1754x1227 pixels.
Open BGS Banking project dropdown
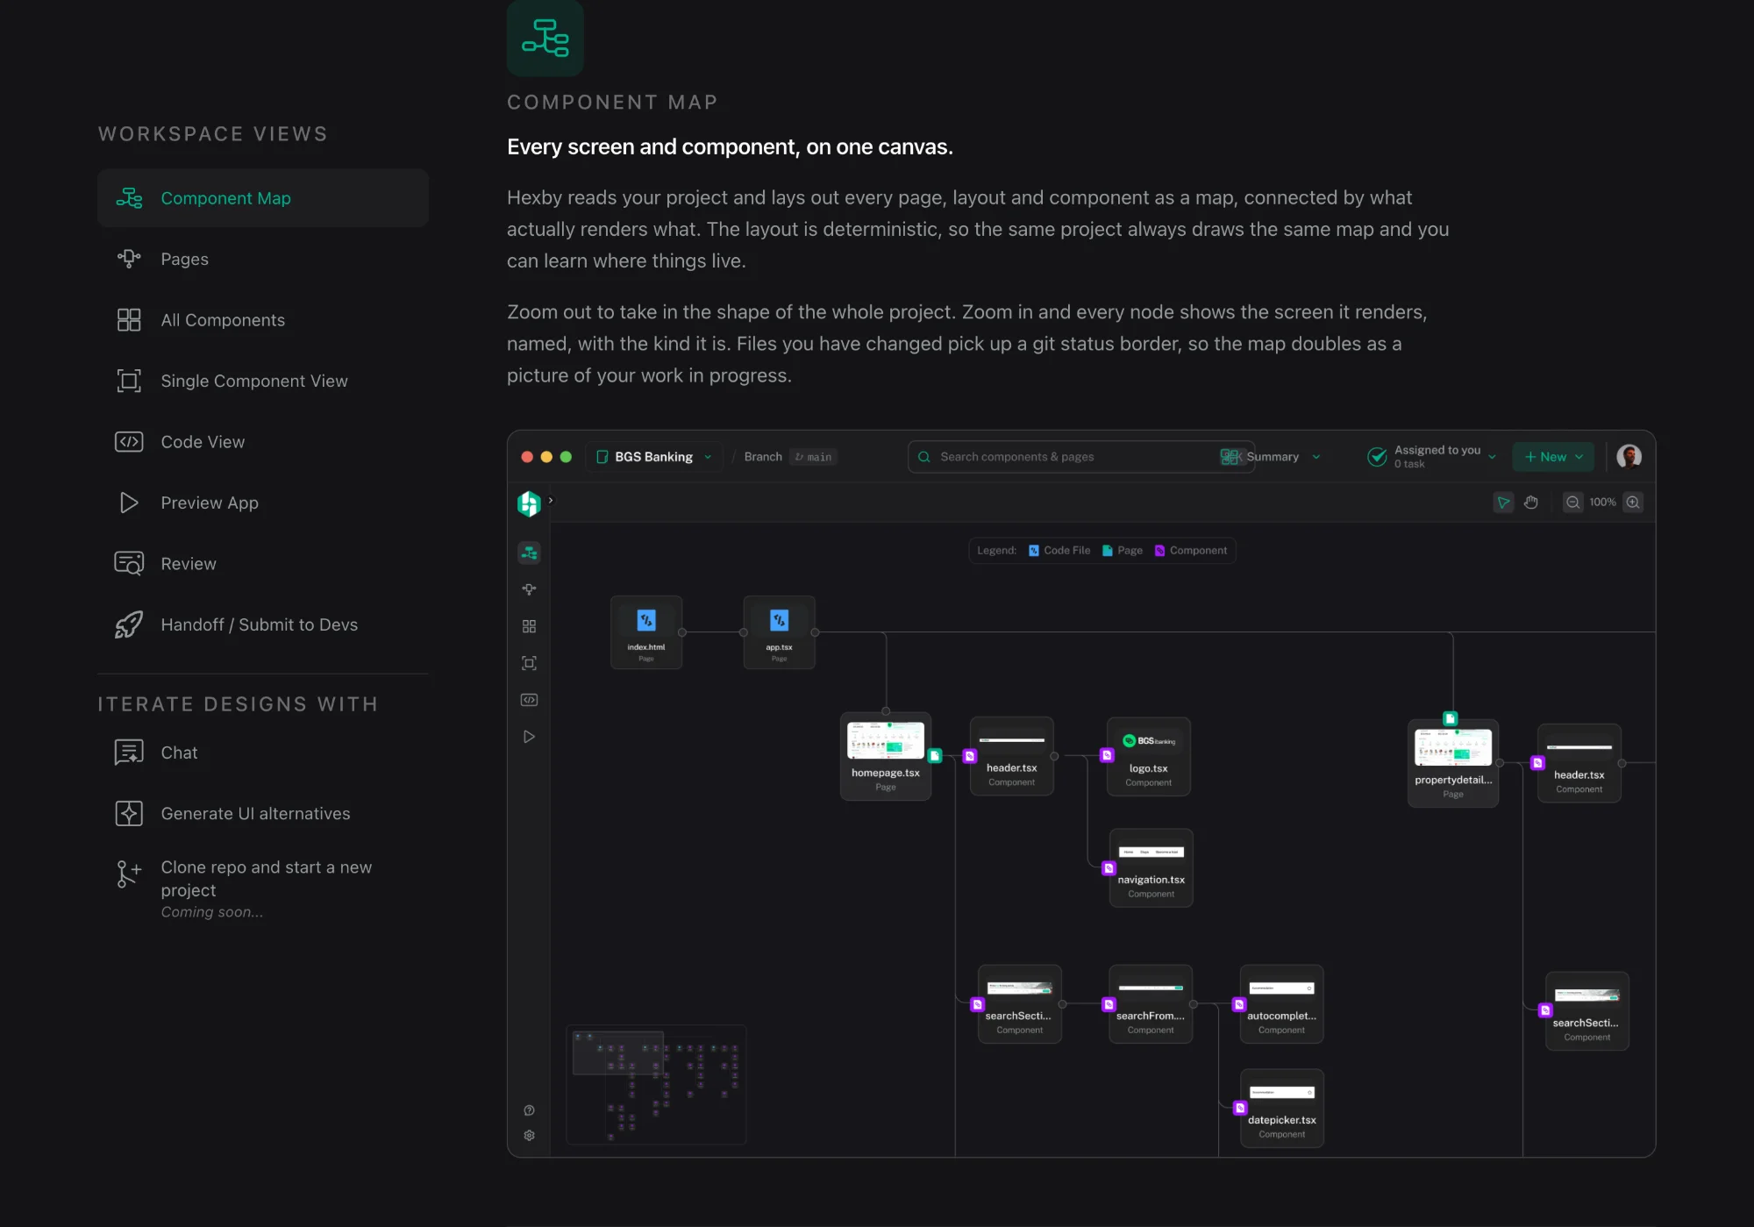click(654, 457)
